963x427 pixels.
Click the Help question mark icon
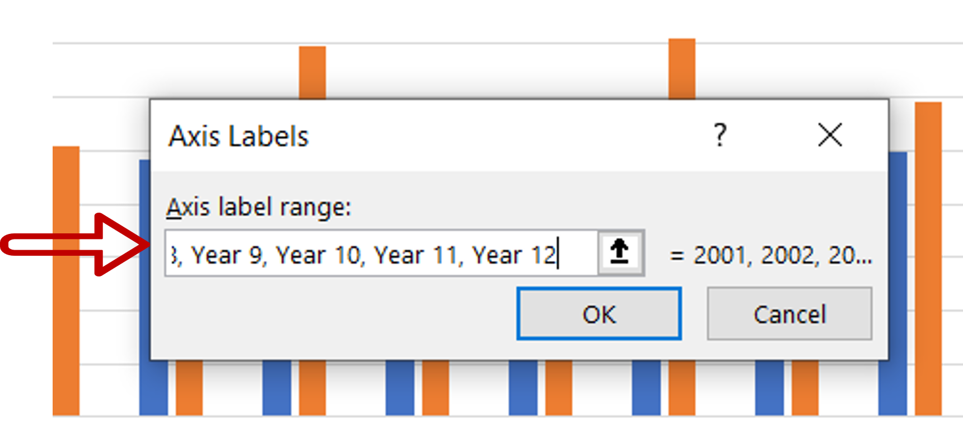tap(720, 135)
